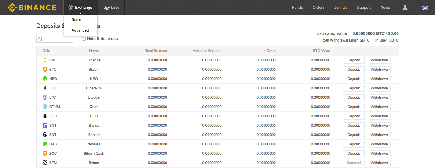Click the BNT coin icon
The image size is (435, 168).
click(45, 135)
